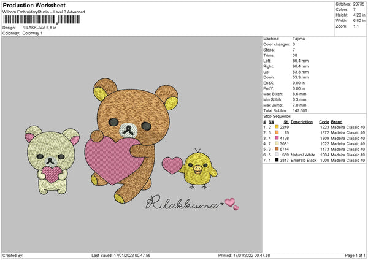The width and height of the screenshot is (368, 260).
Task: Click the small cream bear in preview
Action: pyautogui.click(x=52, y=159)
